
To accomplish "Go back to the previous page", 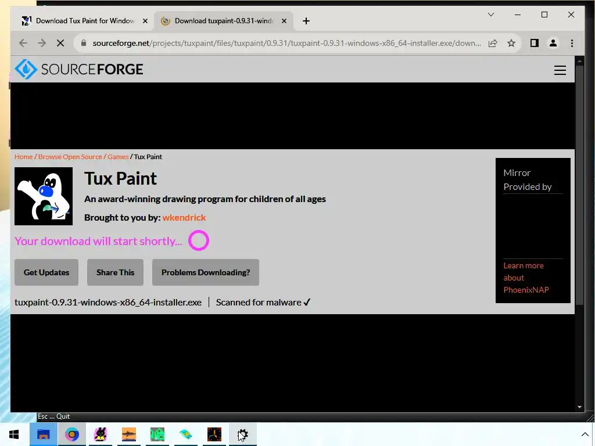I will (23, 43).
